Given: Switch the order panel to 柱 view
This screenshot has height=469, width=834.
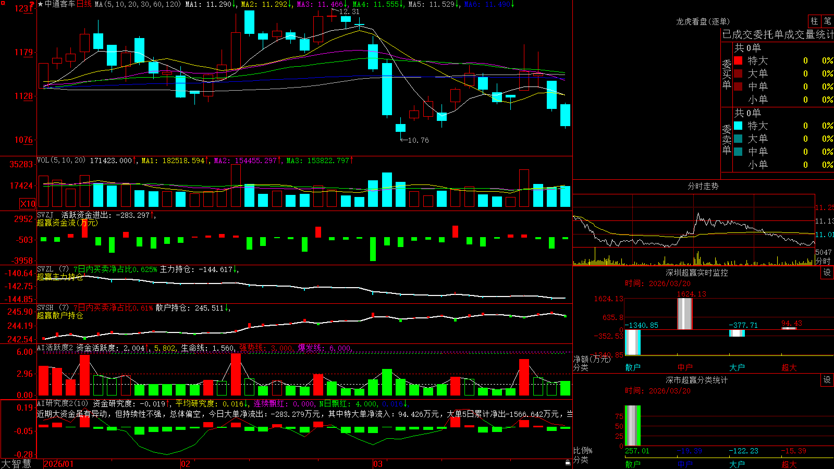Looking at the screenshot, I should pos(814,21).
